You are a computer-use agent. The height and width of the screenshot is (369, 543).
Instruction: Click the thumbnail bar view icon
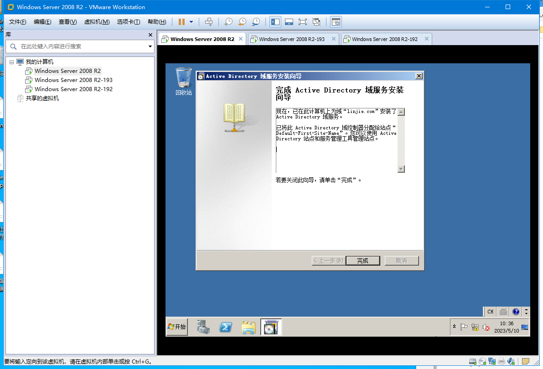(336, 22)
